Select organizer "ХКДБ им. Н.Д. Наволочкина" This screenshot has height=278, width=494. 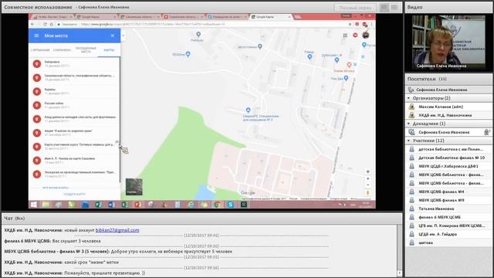pyautogui.click(x=449, y=115)
